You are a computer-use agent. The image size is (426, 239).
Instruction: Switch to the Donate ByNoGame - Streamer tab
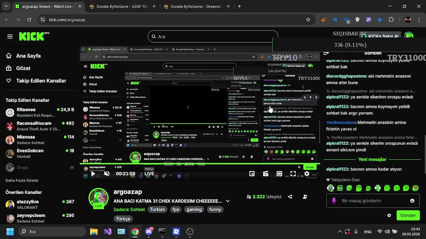[x=196, y=6]
